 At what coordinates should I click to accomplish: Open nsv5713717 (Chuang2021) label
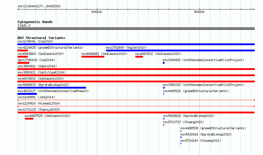(x=184, y=122)
